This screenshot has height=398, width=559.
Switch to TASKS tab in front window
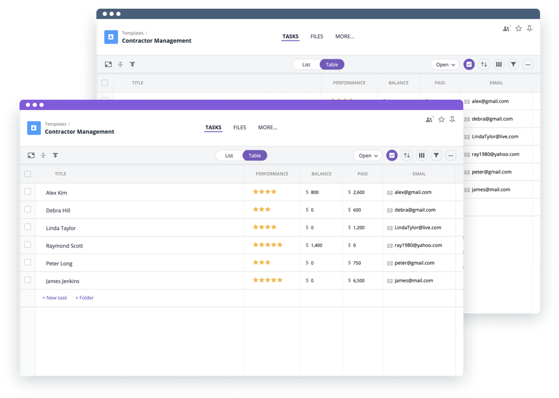(213, 128)
